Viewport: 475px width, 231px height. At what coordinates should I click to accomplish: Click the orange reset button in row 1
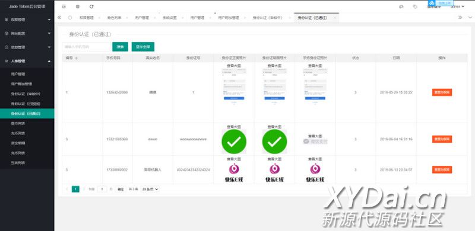[x=442, y=92]
